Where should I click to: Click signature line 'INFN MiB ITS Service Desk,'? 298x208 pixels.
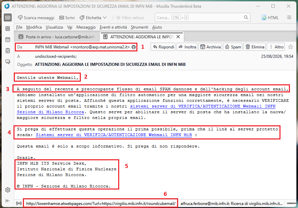(x=52, y=163)
